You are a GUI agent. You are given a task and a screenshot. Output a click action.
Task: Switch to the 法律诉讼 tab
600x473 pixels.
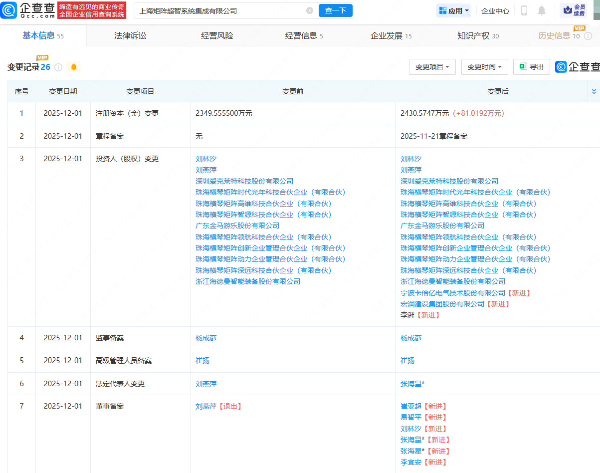[x=130, y=35]
